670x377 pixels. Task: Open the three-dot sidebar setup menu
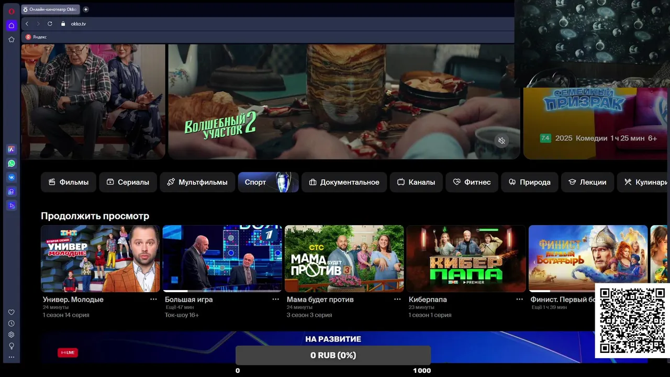point(11,357)
